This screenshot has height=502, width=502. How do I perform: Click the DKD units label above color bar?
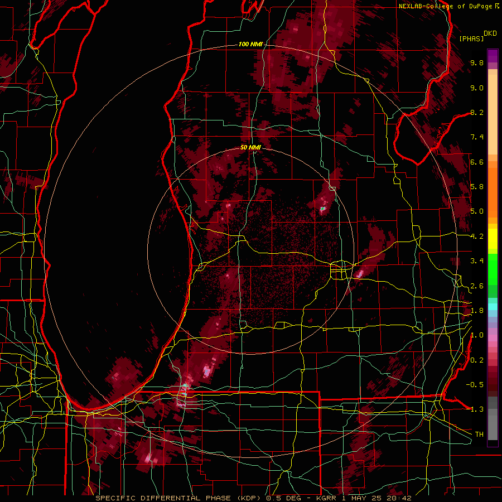pyautogui.click(x=490, y=33)
